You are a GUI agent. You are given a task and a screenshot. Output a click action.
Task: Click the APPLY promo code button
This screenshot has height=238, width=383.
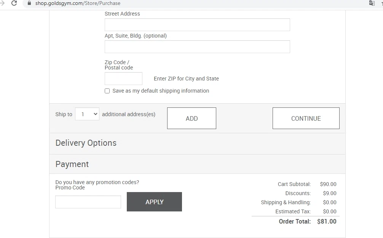[154, 202]
